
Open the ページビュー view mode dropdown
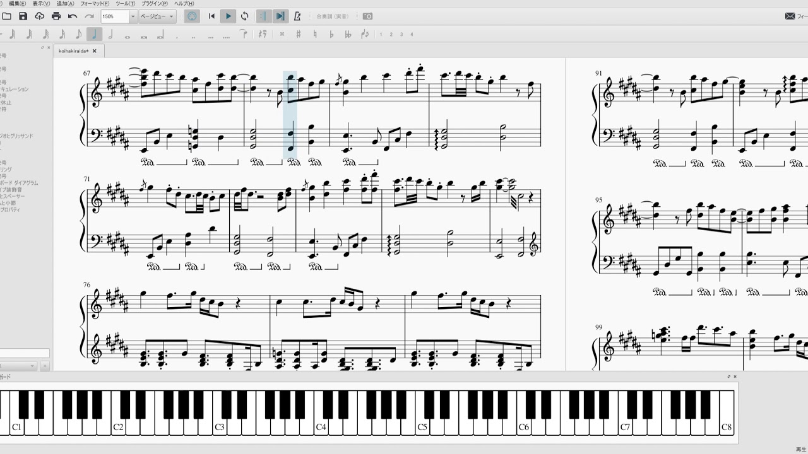point(157,16)
